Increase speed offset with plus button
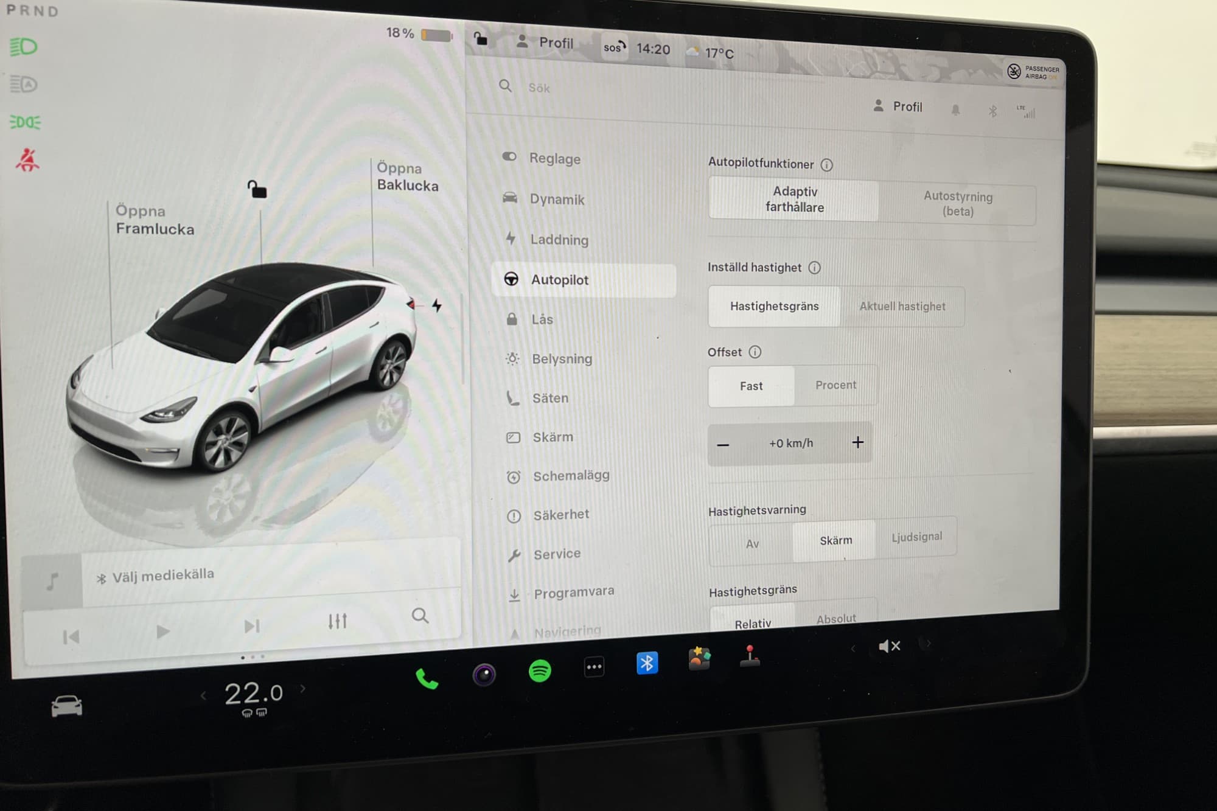This screenshot has height=811, width=1217. tap(857, 442)
